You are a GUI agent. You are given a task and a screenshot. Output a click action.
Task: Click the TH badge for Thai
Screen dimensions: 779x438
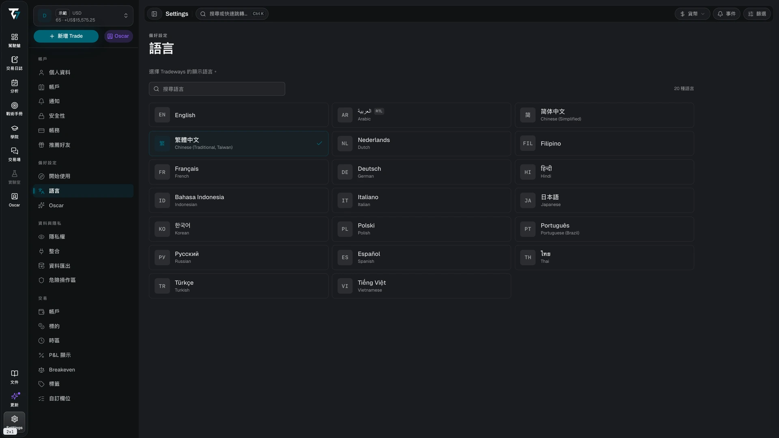pos(527,258)
